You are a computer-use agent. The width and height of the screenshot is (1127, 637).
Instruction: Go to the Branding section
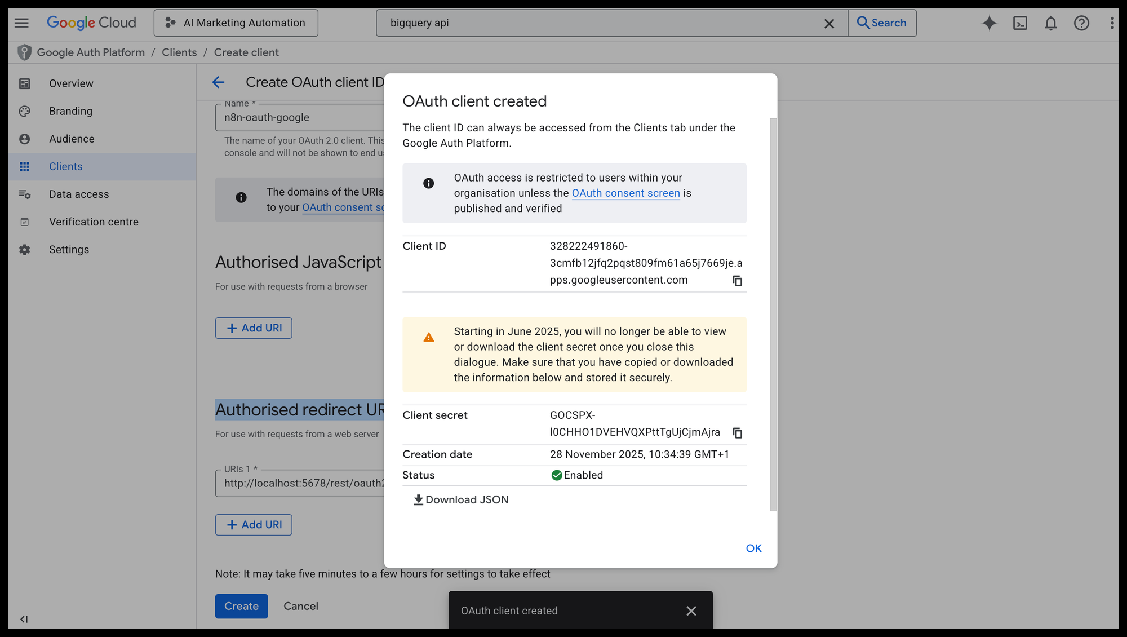coord(70,111)
